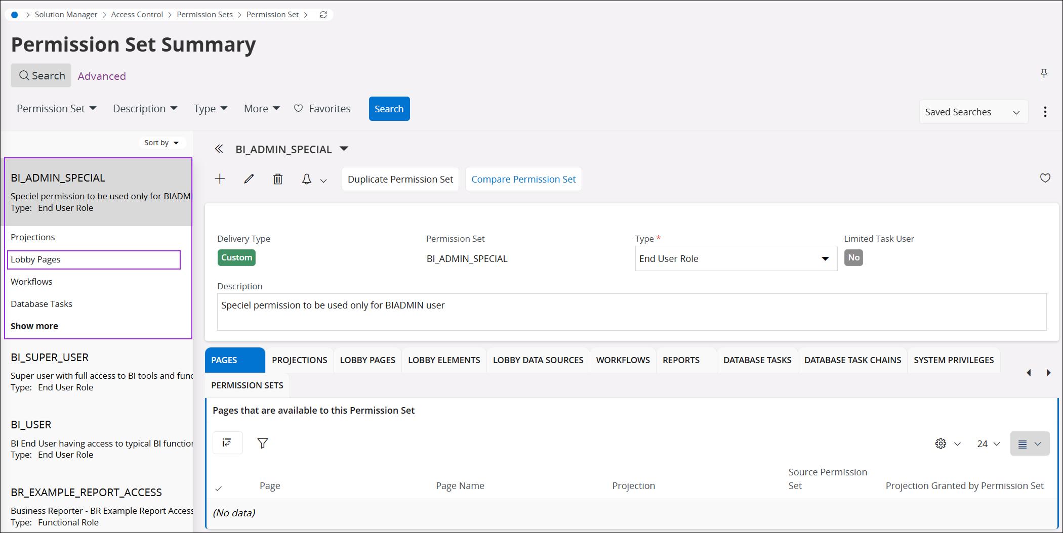Switch to the WORKFLOWS tab
This screenshot has height=533, width=1063.
tap(623, 360)
